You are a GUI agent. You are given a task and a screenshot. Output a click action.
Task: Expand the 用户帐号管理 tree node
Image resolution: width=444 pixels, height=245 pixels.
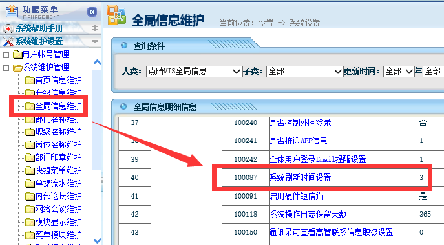click(x=6, y=55)
